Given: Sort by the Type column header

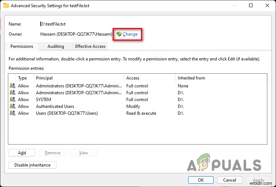Looking at the screenshot, I should [24, 78].
